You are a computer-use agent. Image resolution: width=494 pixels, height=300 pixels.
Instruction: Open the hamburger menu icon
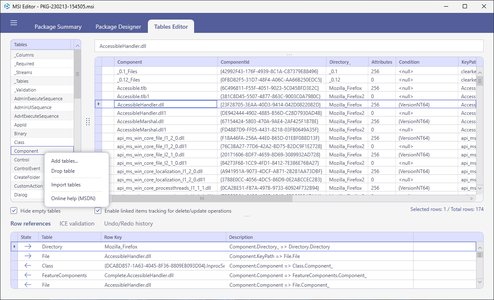click(14, 23)
